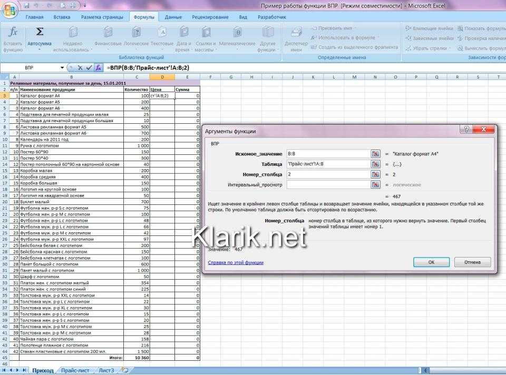Click Create from Selection button
This screenshot has height=375, width=506.
point(354,47)
